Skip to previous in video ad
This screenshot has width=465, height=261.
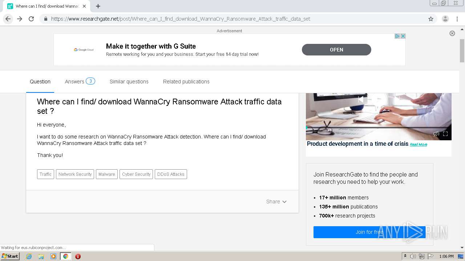[x=360, y=99]
